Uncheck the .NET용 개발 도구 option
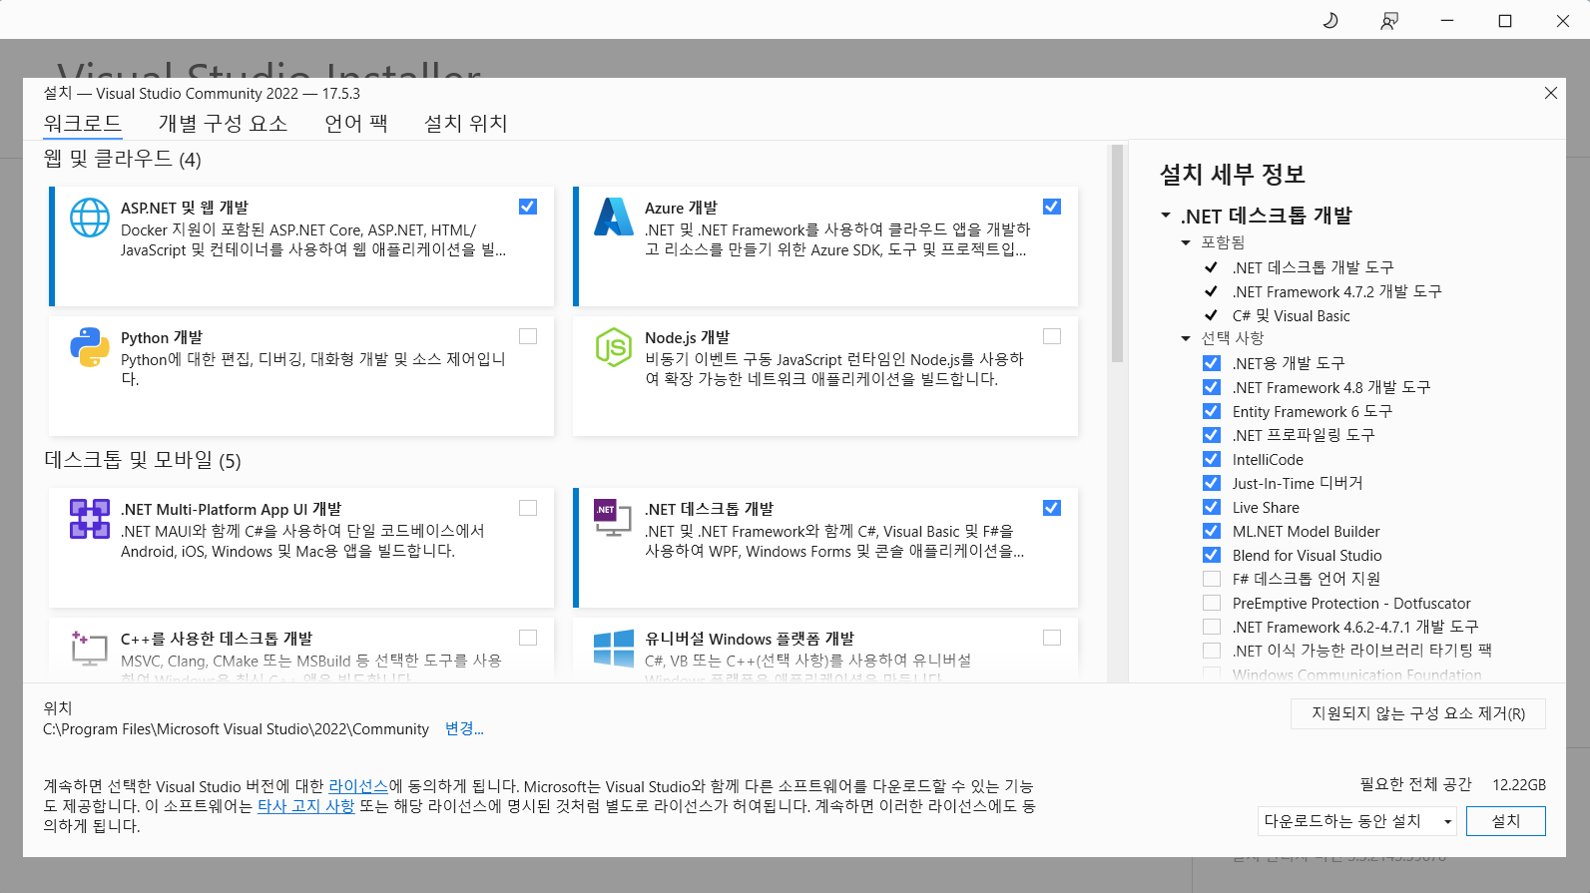The height and width of the screenshot is (893, 1590). (x=1212, y=363)
